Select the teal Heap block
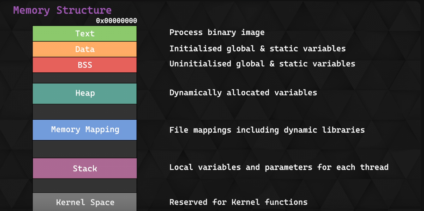Image resolution: width=424 pixels, height=211 pixels. click(85, 93)
